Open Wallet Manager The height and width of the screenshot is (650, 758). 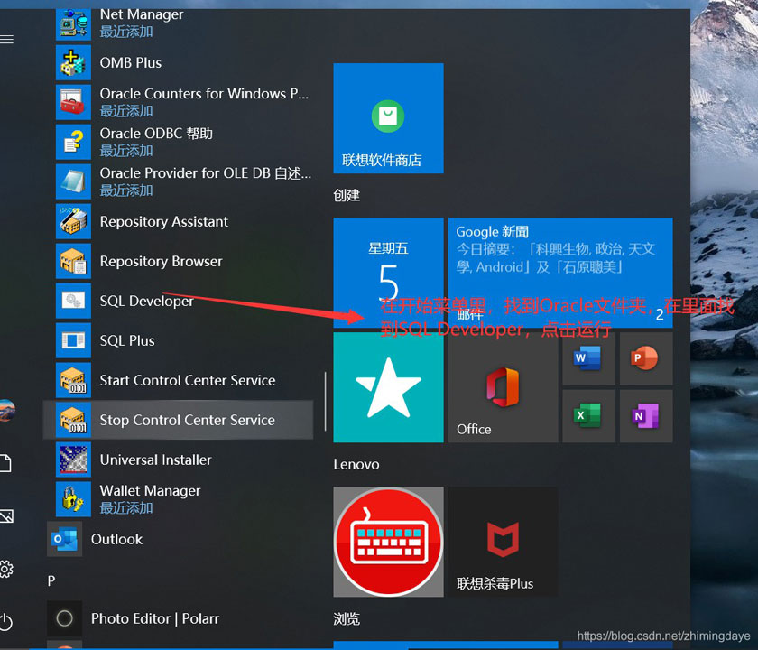(150, 490)
